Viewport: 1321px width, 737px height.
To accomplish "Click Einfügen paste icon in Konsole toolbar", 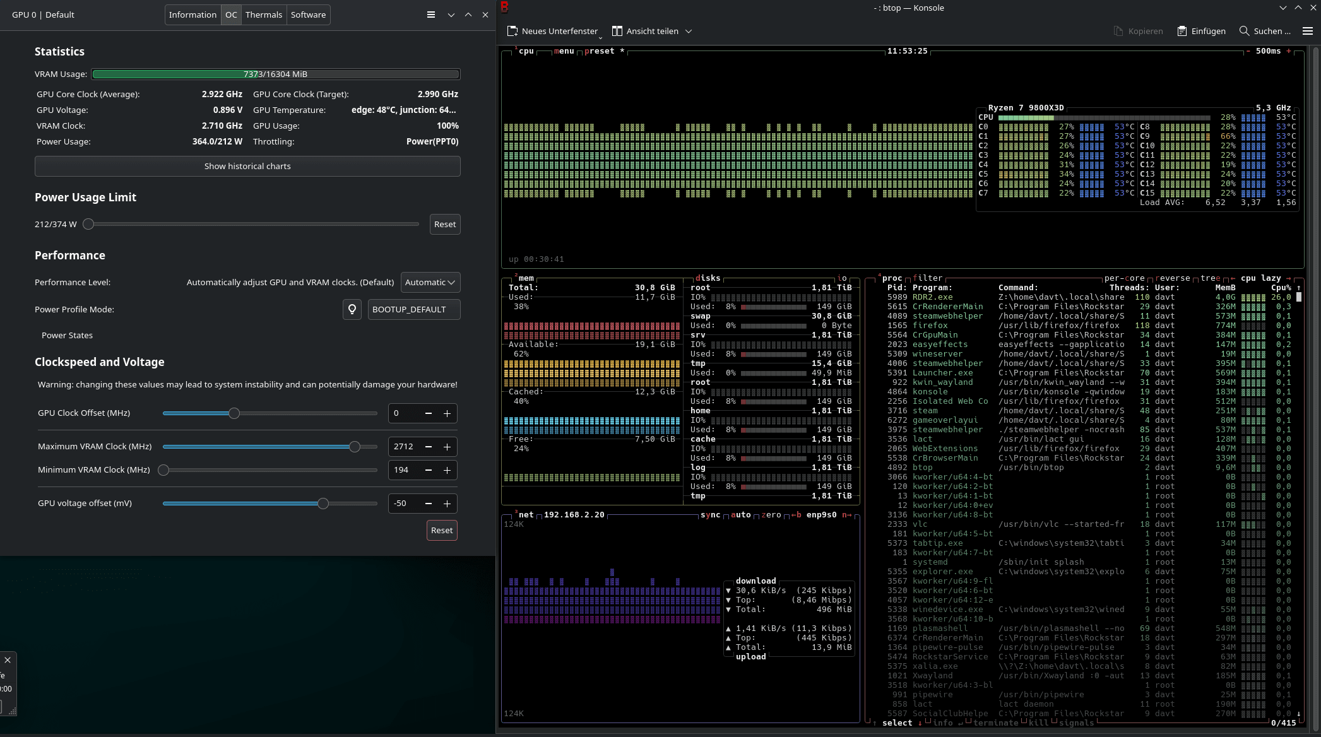I will (1182, 31).
